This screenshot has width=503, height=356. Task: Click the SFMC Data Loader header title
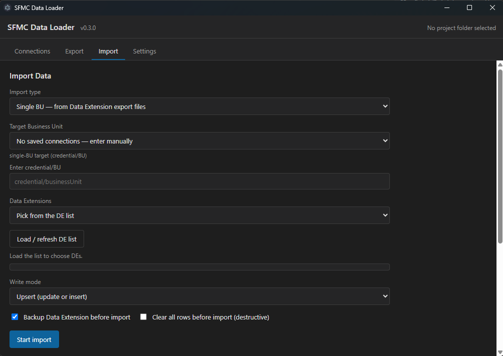click(41, 27)
